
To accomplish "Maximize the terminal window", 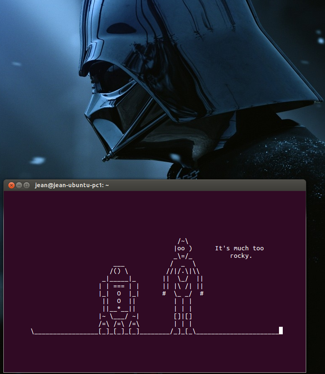I will point(26,186).
